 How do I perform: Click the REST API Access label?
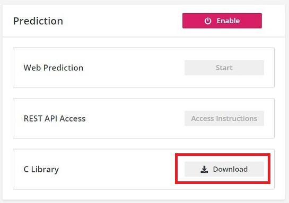(55, 118)
